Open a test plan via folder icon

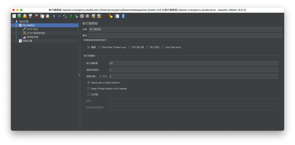point(25,16)
